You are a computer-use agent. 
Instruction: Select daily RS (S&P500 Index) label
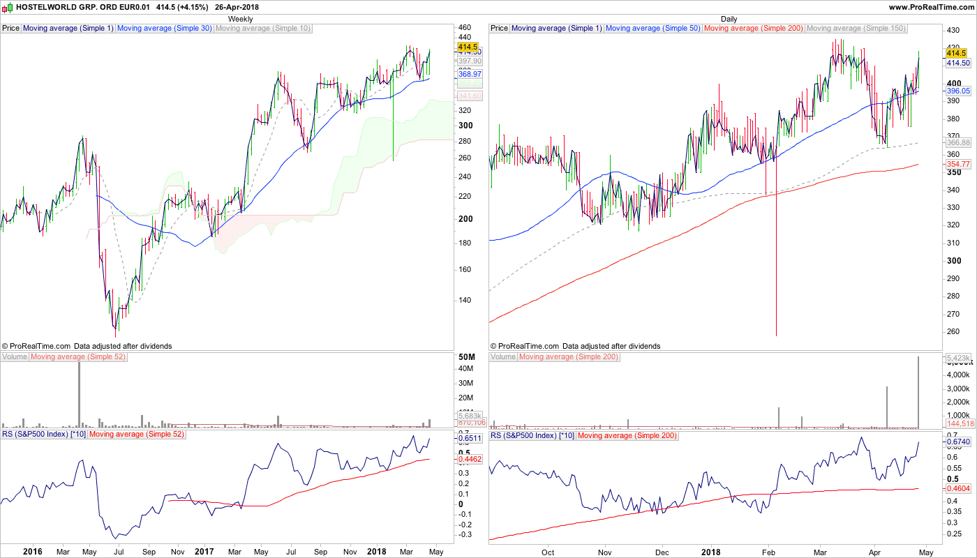coord(532,435)
